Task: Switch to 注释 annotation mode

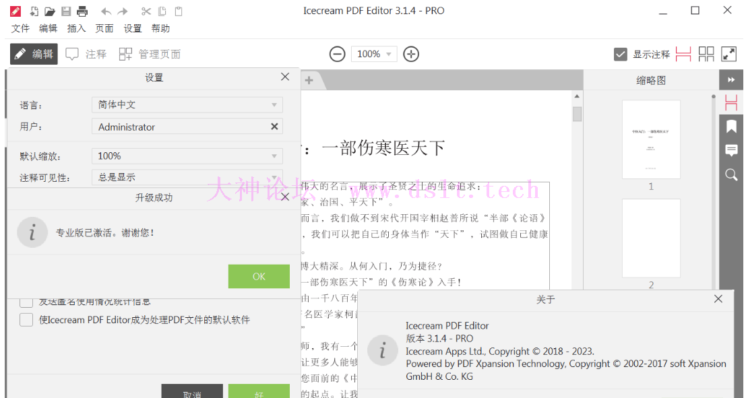Action: point(86,54)
